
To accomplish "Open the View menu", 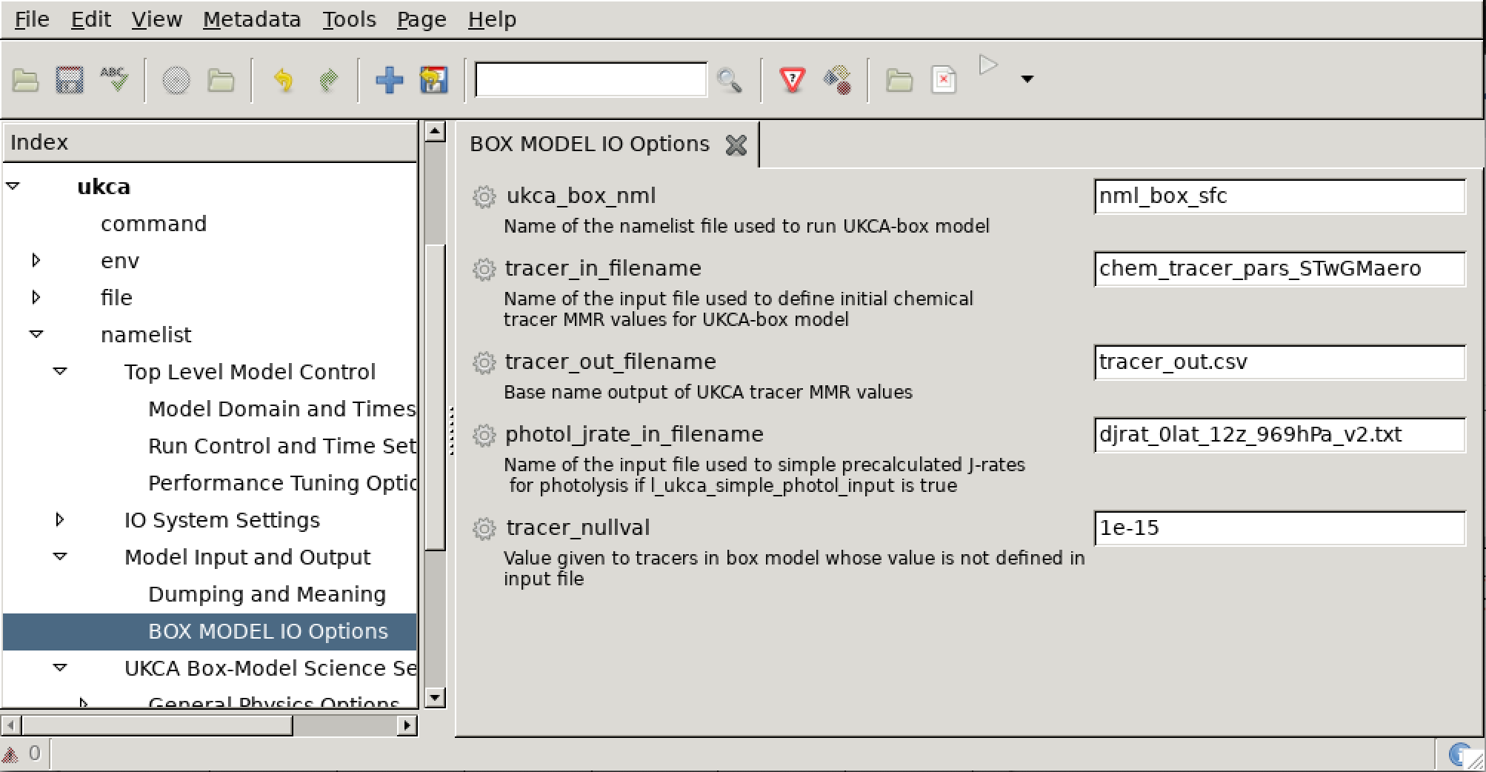I will [x=156, y=19].
